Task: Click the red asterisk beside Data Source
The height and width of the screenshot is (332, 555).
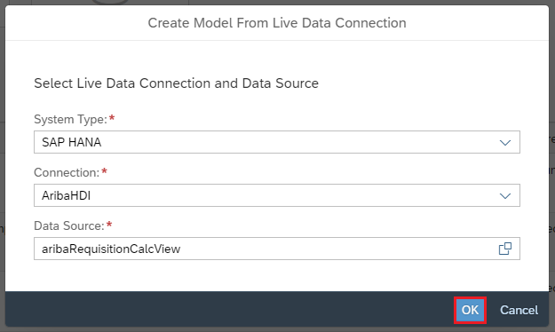Action: 109,224
